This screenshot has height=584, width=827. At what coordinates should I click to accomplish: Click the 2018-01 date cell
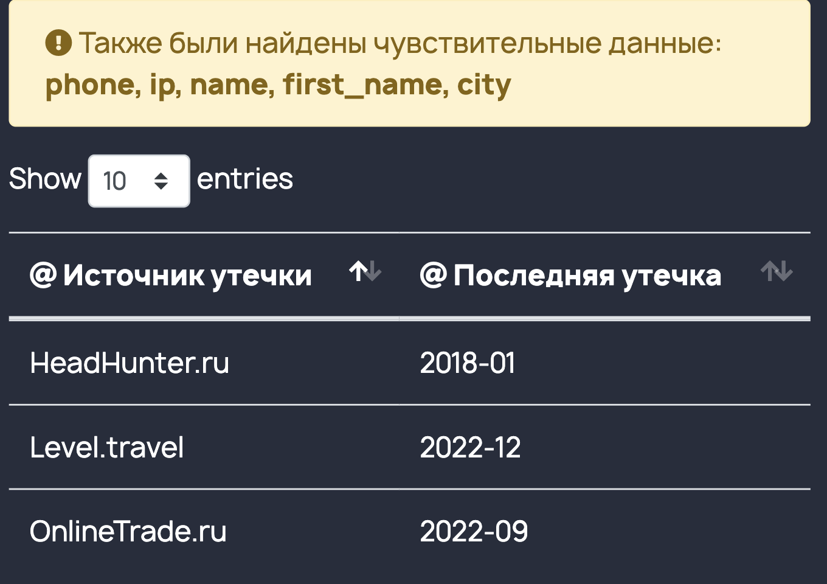[468, 363]
